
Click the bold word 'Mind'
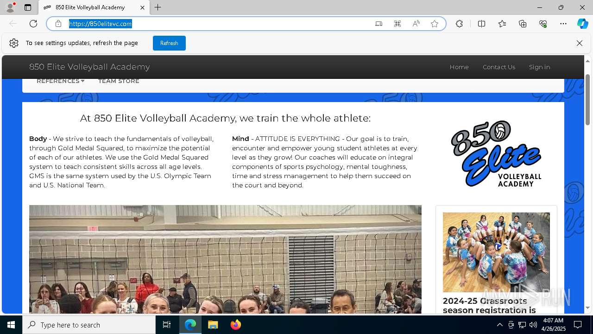pyautogui.click(x=240, y=139)
